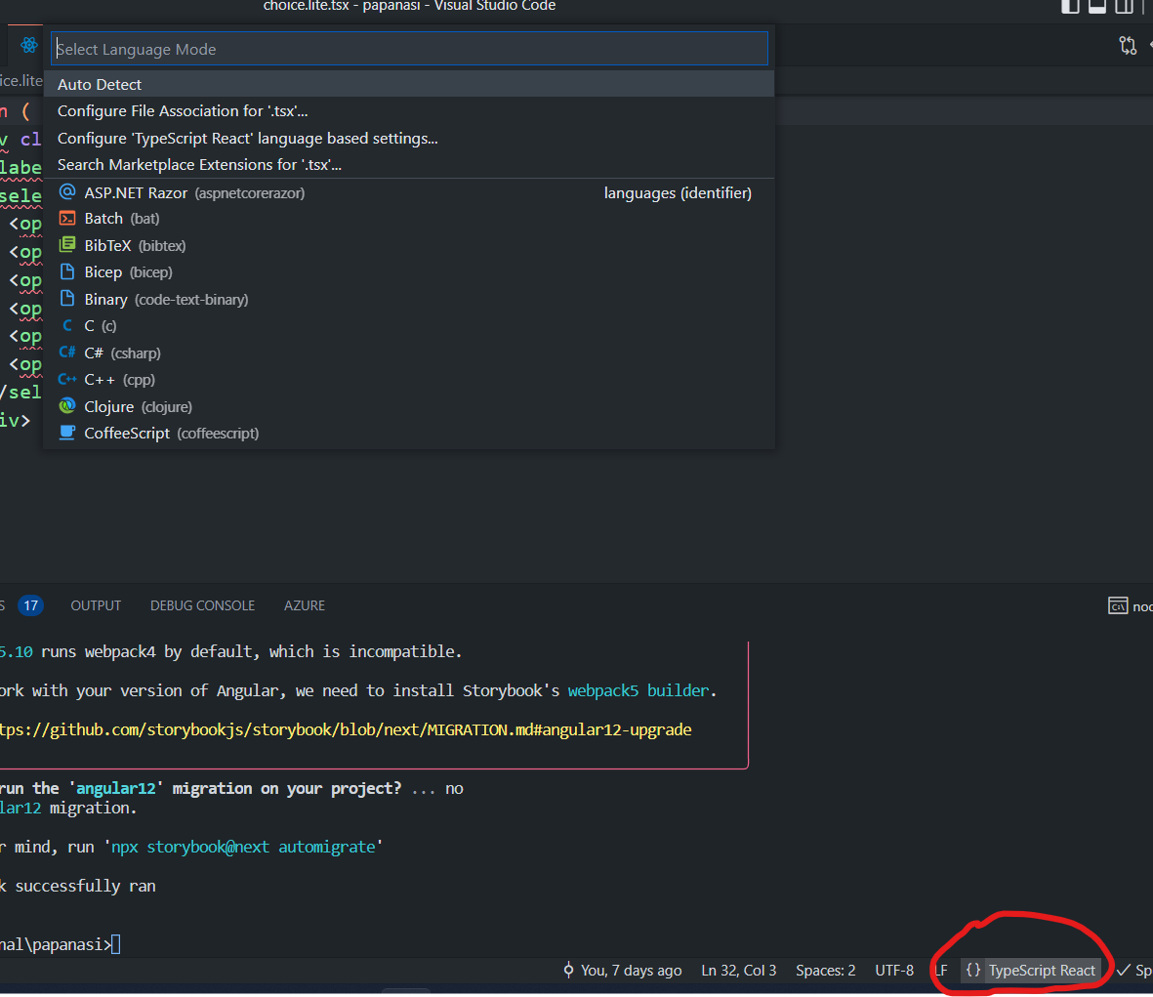Click the spell checker checkmark icon
The image size is (1153, 997).
(x=1123, y=971)
